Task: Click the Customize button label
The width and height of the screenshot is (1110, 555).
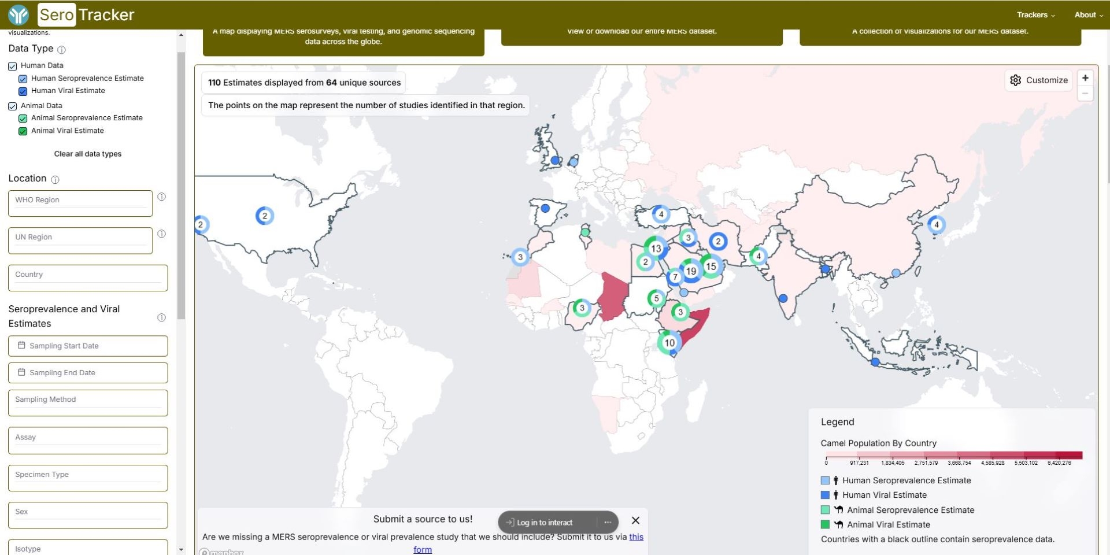Action: [x=1046, y=80]
